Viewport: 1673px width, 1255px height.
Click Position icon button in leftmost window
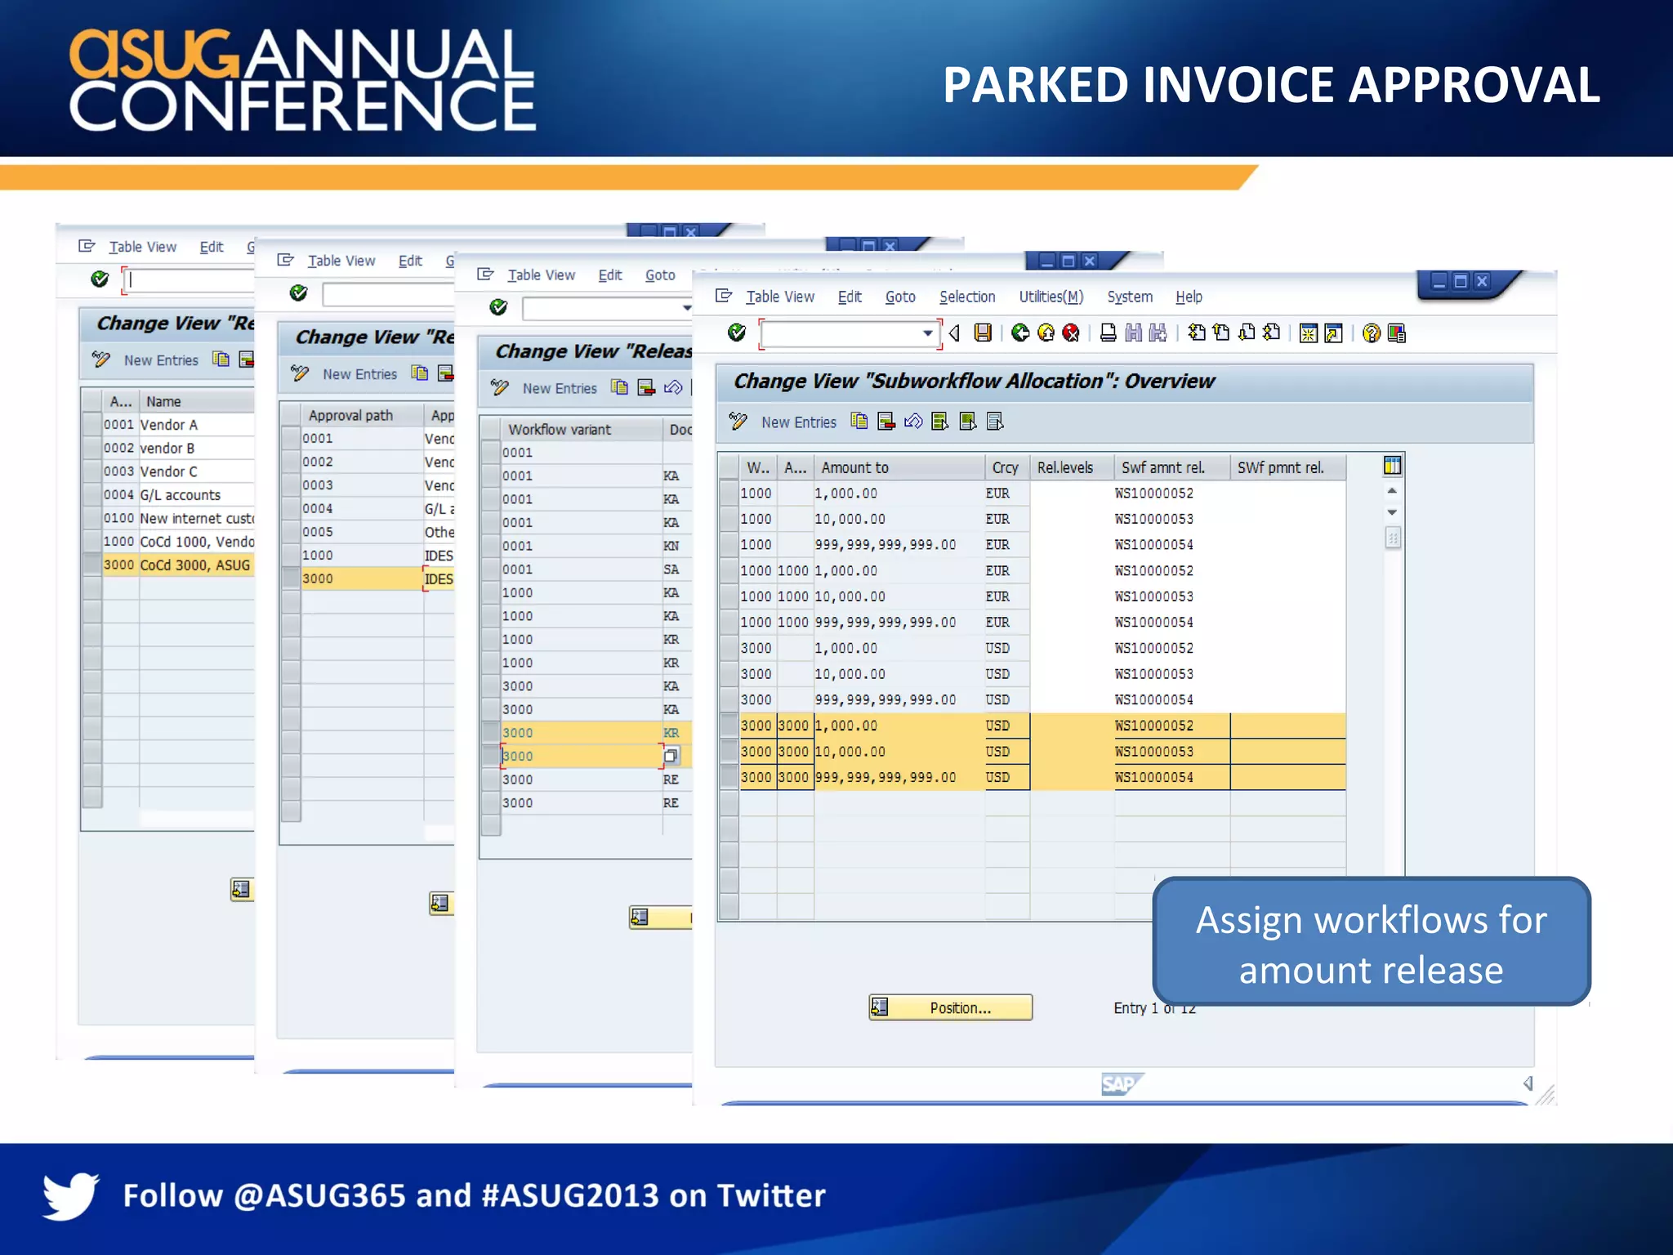click(x=241, y=890)
